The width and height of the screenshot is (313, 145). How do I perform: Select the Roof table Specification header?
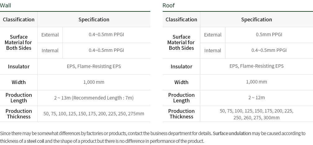[256, 19]
